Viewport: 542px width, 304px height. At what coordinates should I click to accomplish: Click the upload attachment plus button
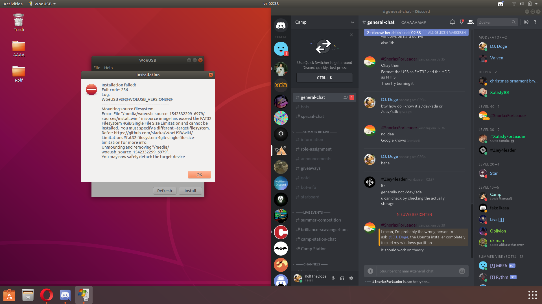[x=370, y=271]
